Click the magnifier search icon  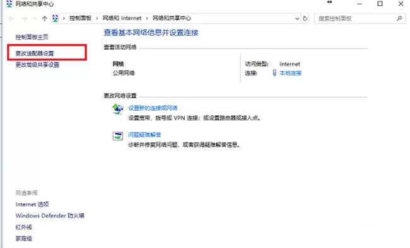click(399, 18)
